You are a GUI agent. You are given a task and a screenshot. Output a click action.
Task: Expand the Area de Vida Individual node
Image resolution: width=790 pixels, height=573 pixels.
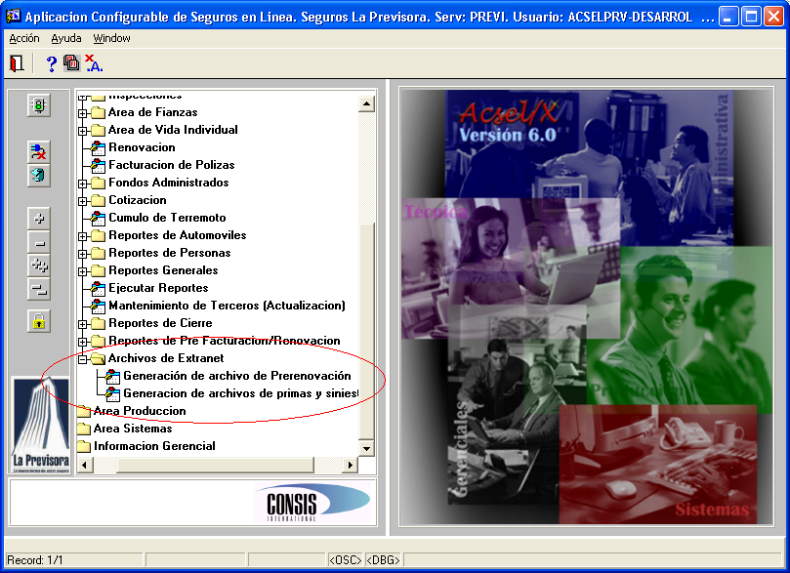pyautogui.click(x=83, y=131)
